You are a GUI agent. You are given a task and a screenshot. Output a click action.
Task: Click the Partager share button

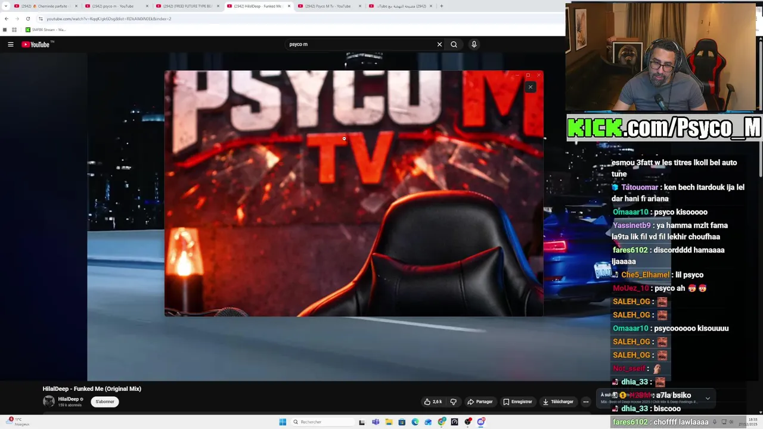(x=480, y=402)
